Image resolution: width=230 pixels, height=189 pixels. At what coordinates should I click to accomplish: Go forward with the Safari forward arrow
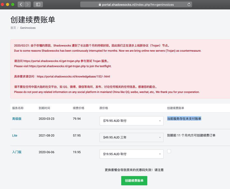tap(28, 4)
